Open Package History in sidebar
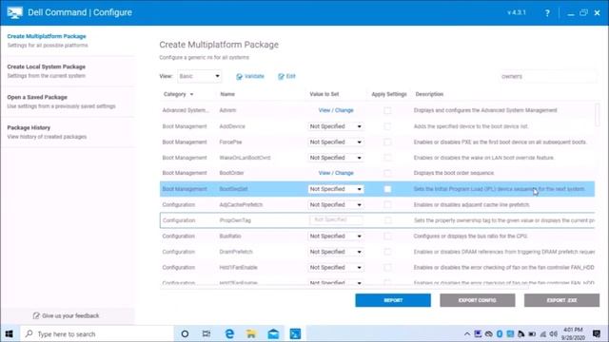 point(68,132)
